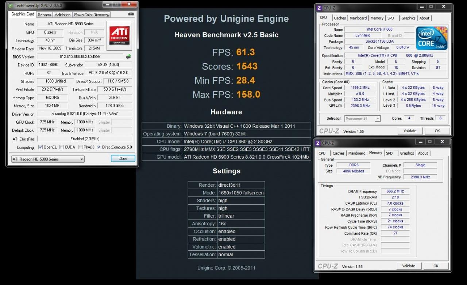
Task: Click the Max FPS value '158.0'
Action: coord(248,95)
